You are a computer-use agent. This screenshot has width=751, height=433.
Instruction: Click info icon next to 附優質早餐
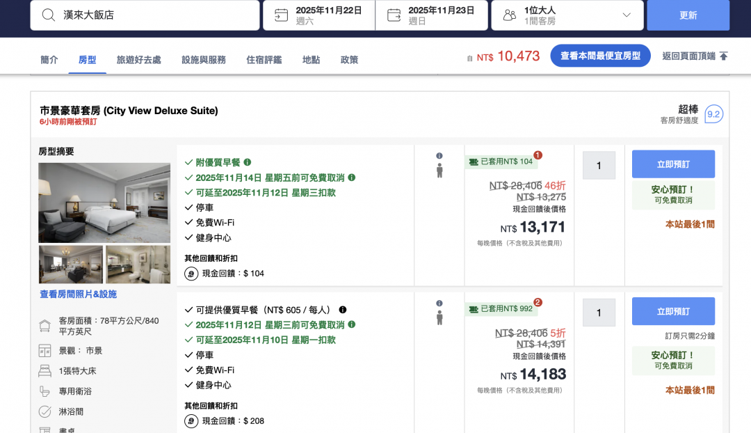pos(248,162)
